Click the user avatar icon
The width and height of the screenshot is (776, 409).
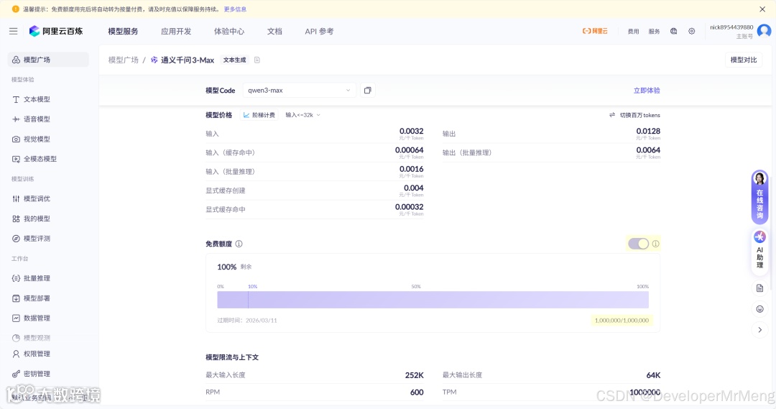(x=764, y=31)
